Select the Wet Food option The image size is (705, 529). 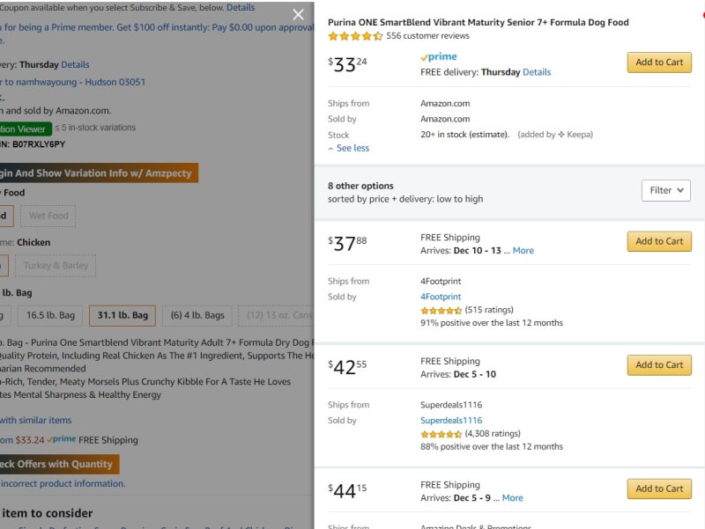(48, 216)
